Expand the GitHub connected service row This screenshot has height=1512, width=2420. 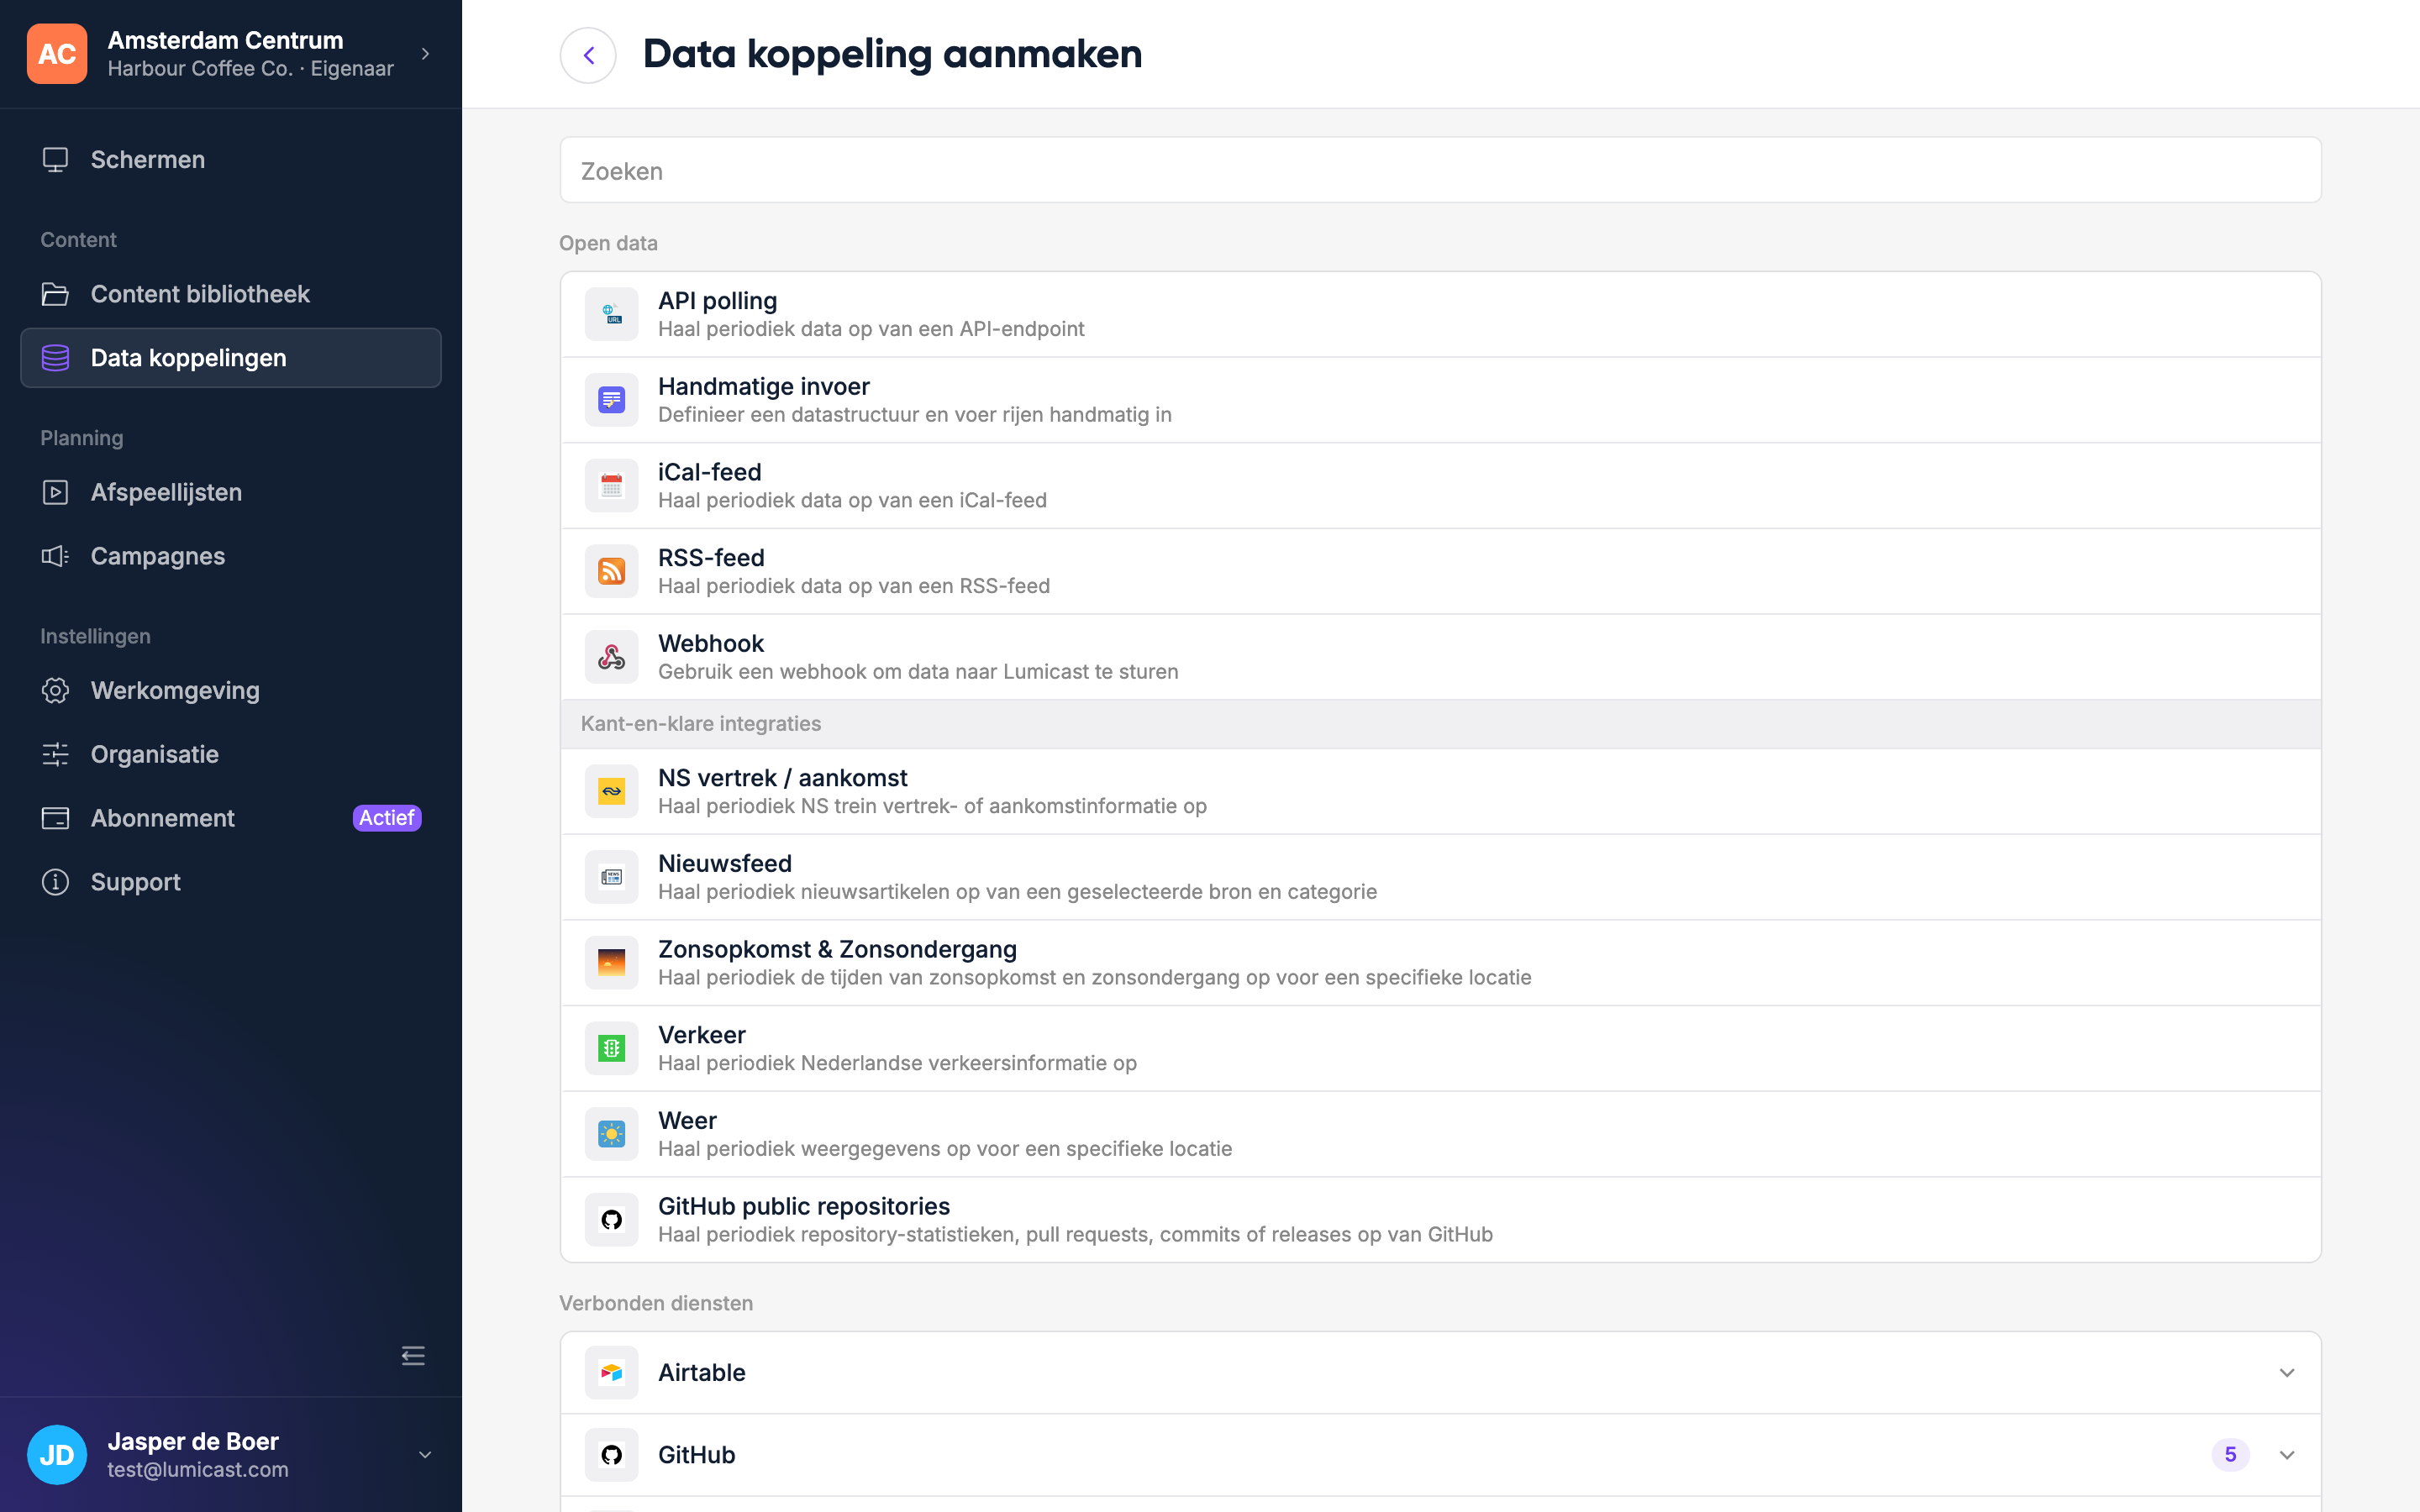1440,1454
